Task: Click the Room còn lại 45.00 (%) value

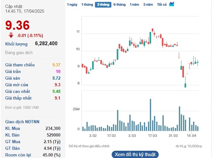Action: pyautogui.click(x=51, y=155)
